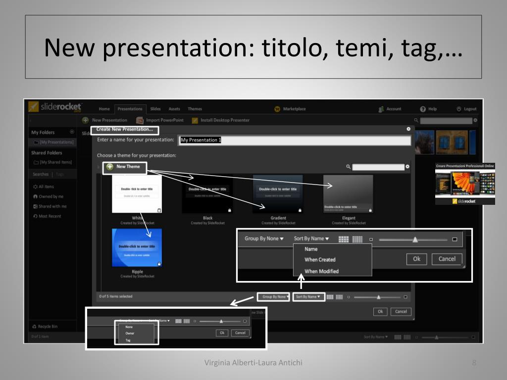Choose When Created from the Sort By list
507x380 pixels.
(x=320, y=260)
